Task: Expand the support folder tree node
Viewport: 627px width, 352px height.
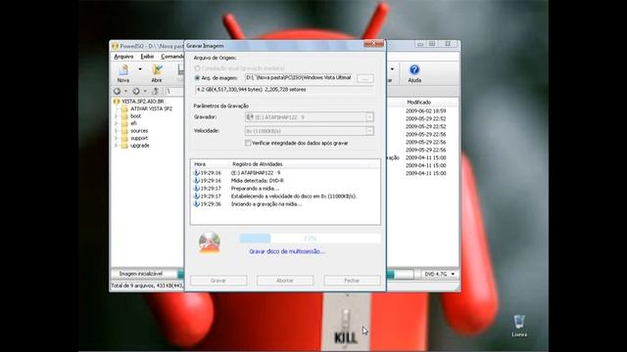Action: pyautogui.click(x=117, y=138)
